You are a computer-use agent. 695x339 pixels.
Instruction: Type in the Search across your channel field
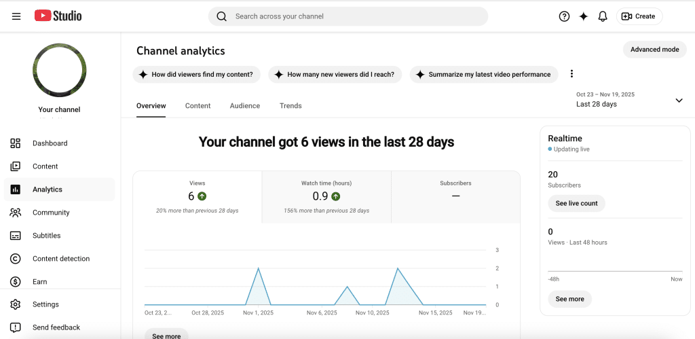click(x=348, y=16)
